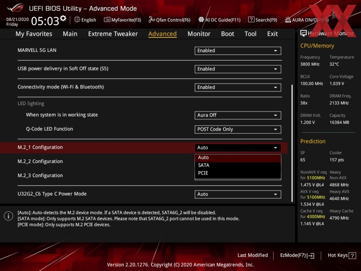Open Q-Code LED Function dropdown
Image resolution: width=361 pixels, height=271 pixels.
238,129
